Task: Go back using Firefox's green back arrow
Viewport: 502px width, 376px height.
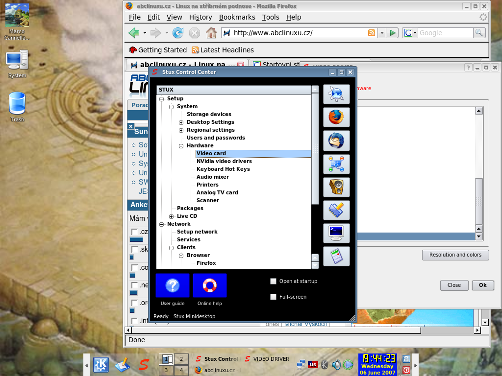Action: 134,33
